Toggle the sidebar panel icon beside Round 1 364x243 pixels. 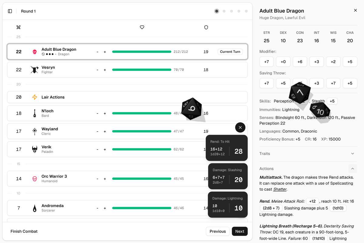tap(10, 11)
